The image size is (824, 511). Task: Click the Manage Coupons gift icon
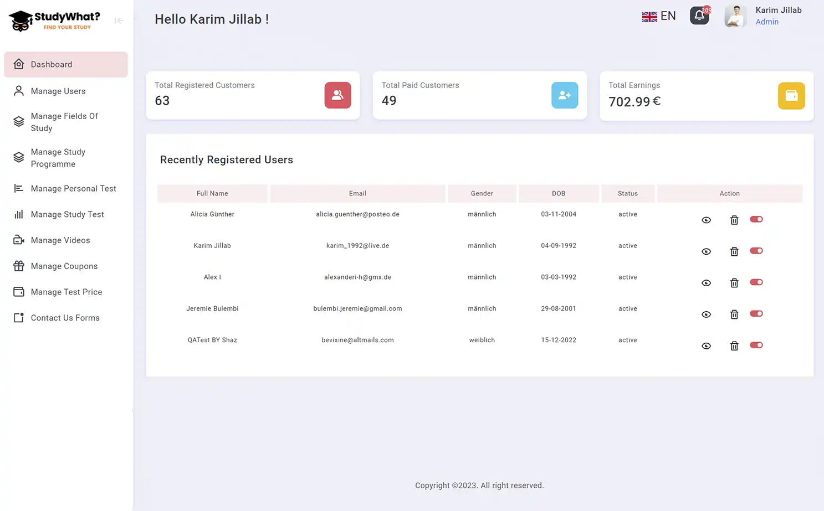18,266
